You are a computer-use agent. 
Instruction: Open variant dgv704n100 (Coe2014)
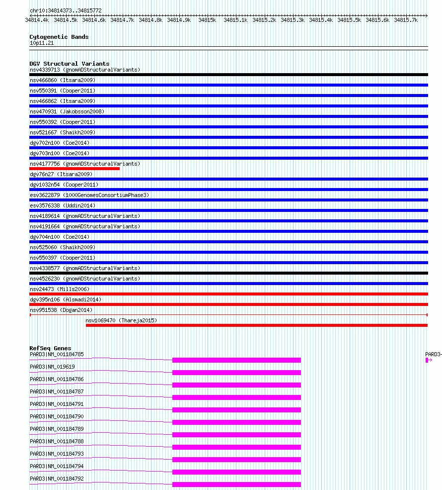(x=60, y=237)
